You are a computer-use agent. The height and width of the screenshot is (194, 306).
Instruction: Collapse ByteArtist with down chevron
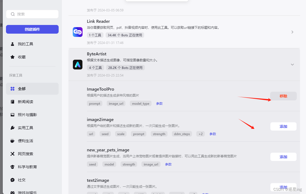coord(292,65)
